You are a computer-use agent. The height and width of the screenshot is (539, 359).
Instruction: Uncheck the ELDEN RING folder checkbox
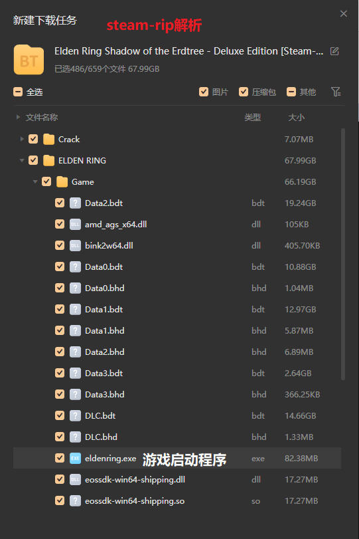[33, 161]
